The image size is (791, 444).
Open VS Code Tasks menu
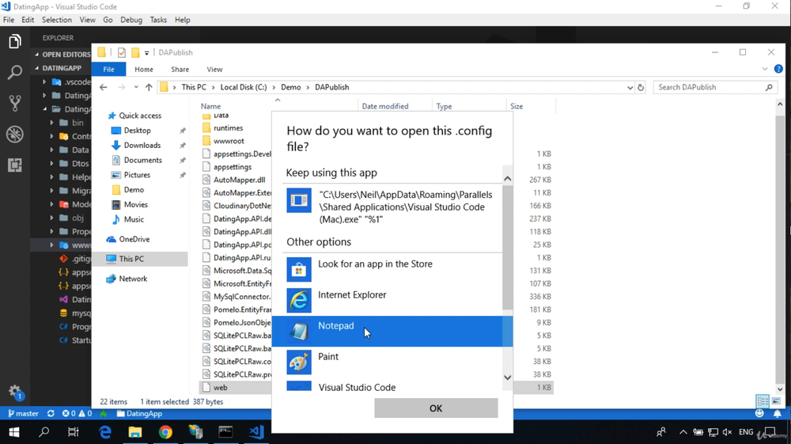[158, 20]
